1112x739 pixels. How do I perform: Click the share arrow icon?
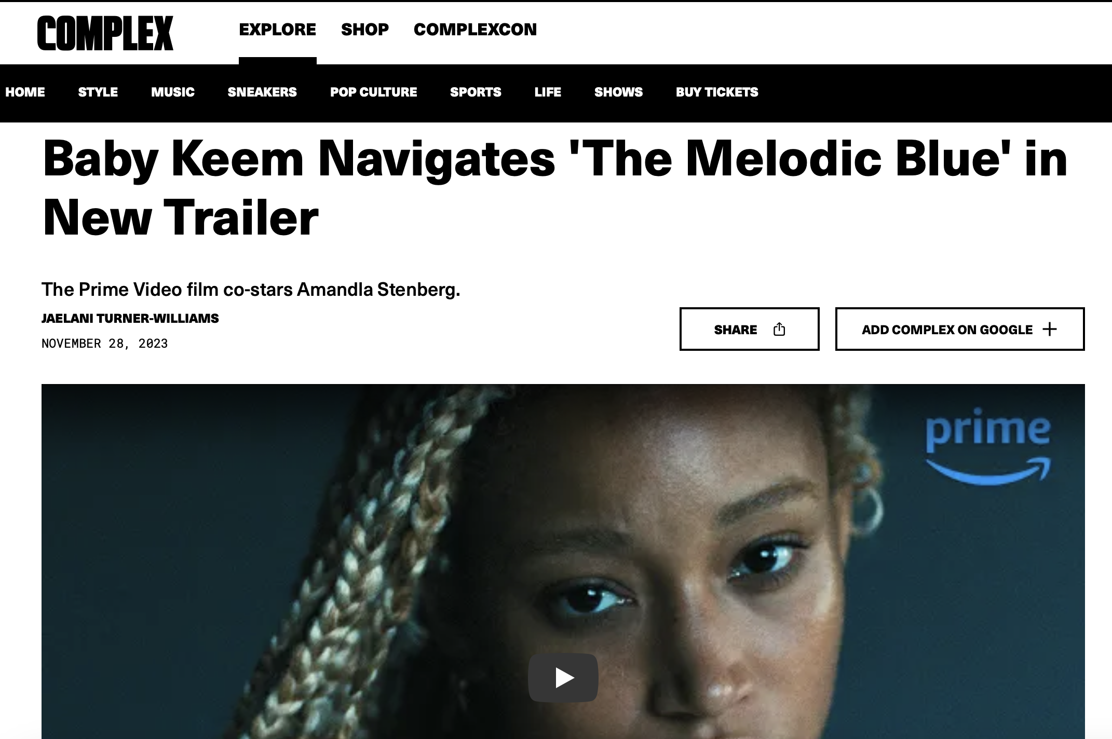(x=779, y=329)
